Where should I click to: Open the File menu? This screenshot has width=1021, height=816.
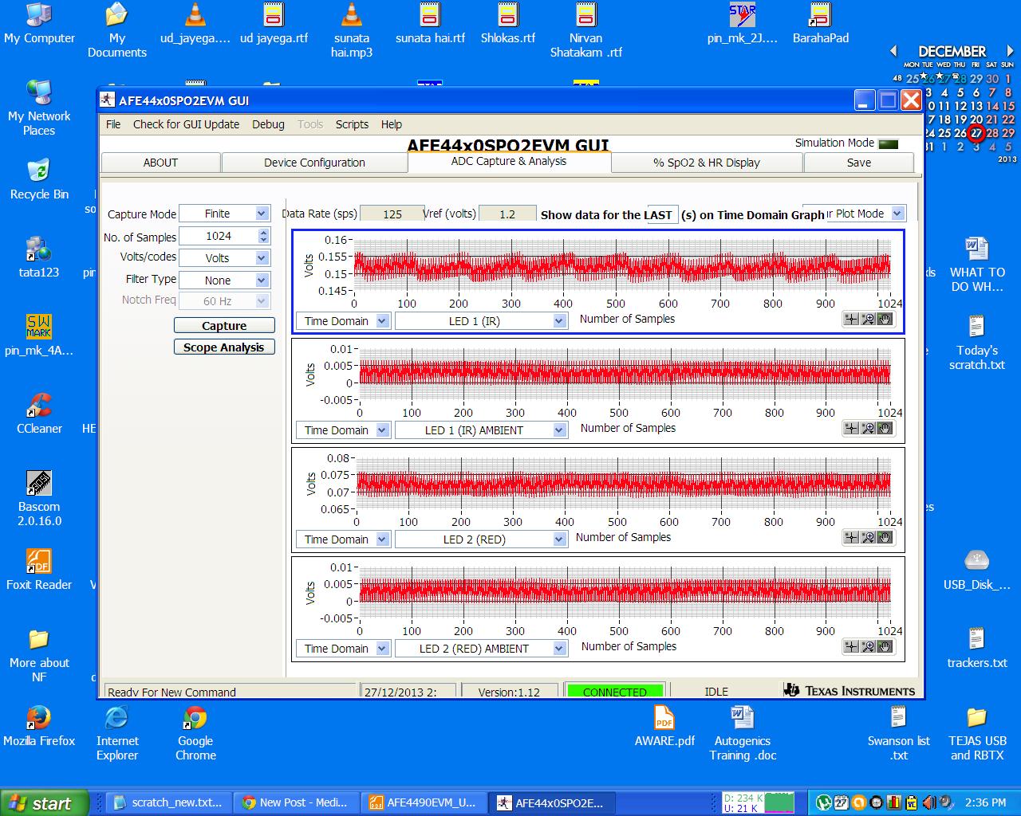pos(113,124)
